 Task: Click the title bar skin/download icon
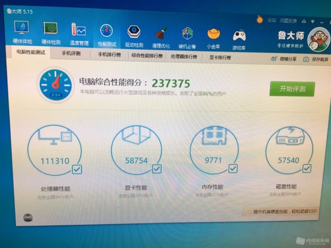coord(304,21)
